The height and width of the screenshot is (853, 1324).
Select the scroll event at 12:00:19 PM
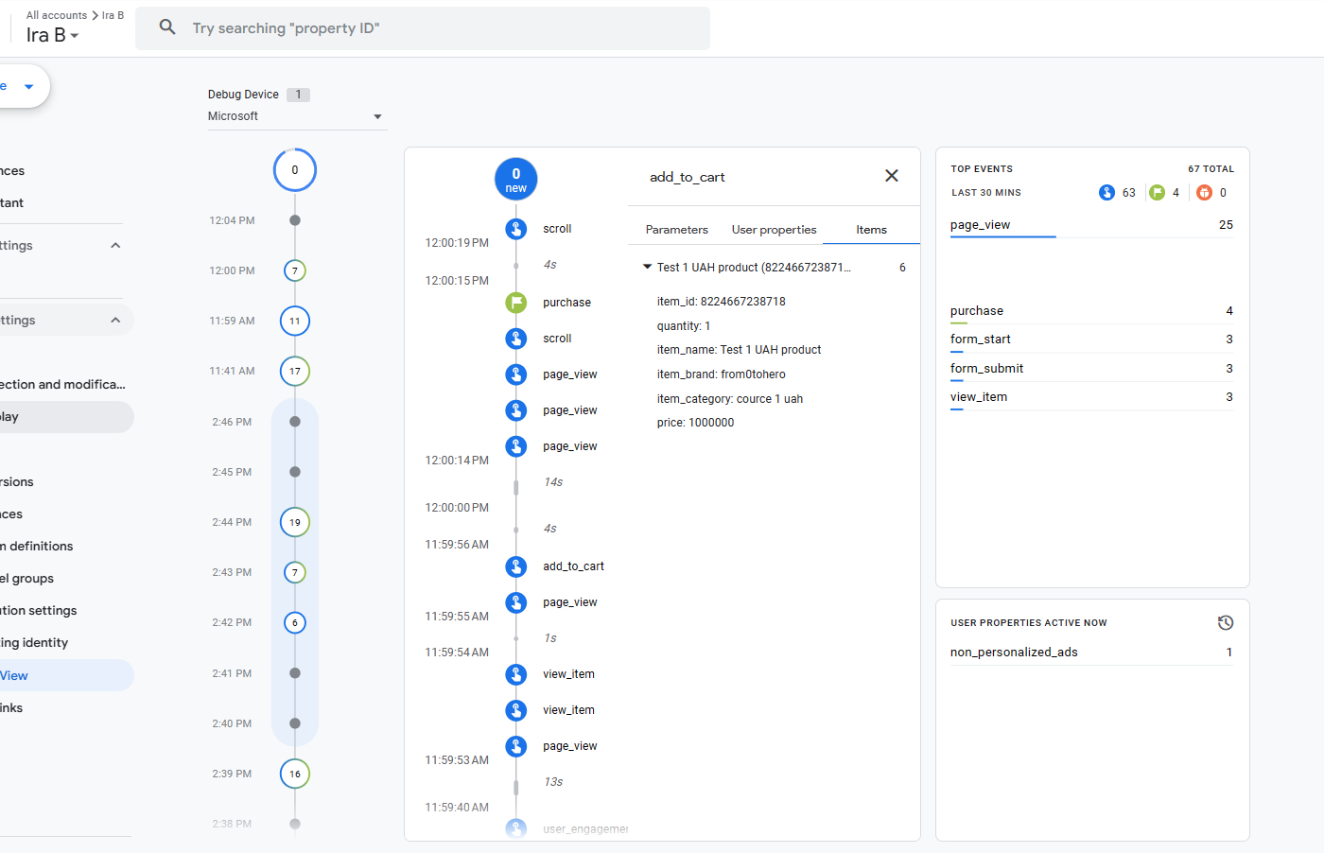515,229
